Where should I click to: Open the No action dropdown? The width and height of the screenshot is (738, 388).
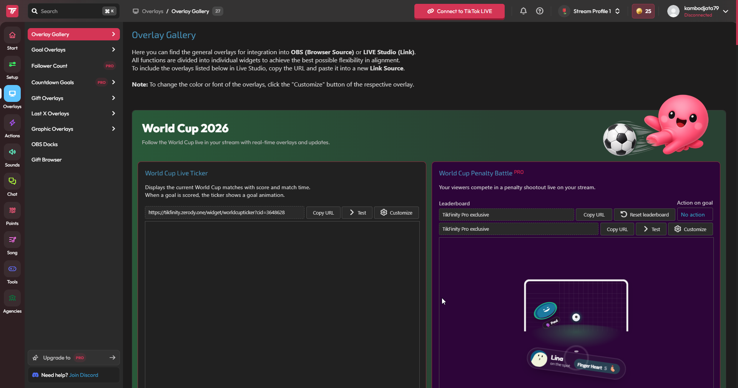tap(695, 215)
